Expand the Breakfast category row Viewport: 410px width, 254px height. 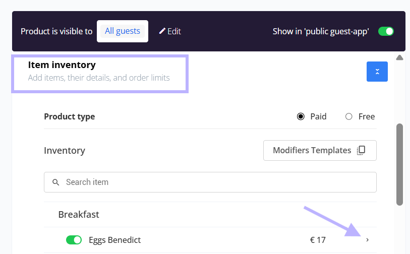click(210, 215)
